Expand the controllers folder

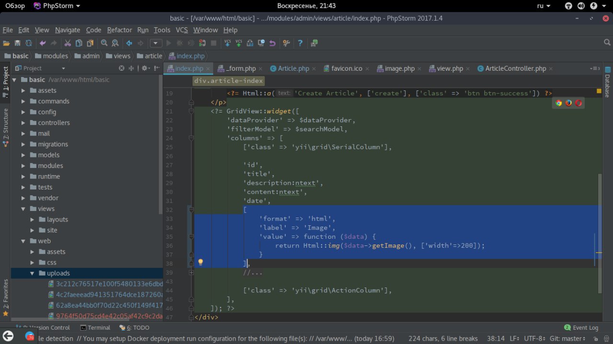pyautogui.click(x=23, y=122)
